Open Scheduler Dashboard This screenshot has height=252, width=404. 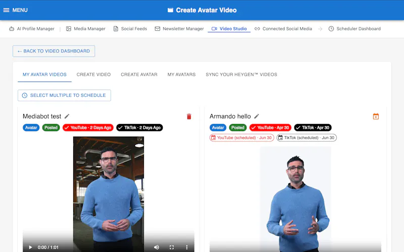355,29
